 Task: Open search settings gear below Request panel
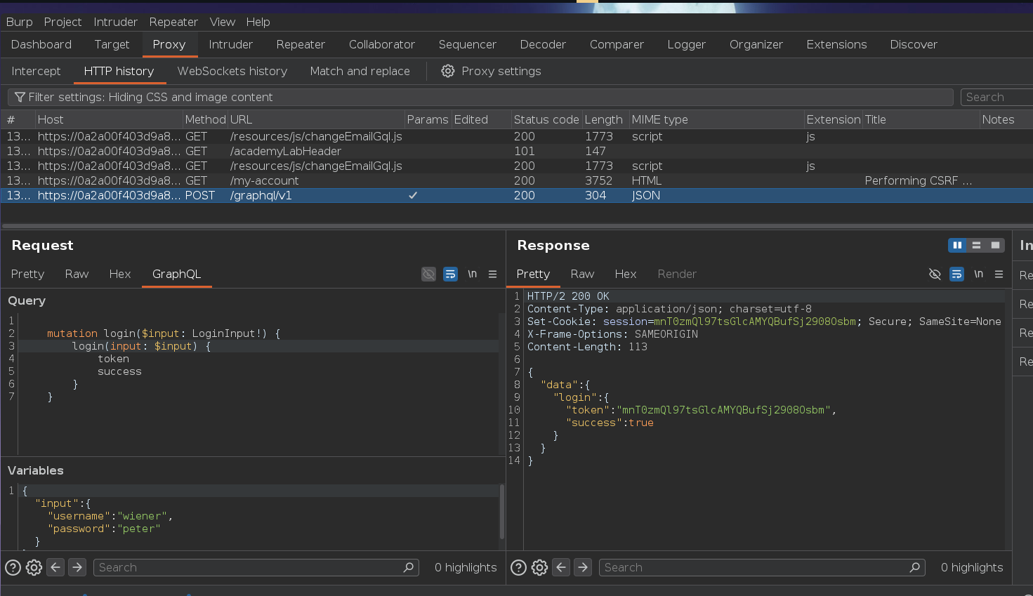34,567
